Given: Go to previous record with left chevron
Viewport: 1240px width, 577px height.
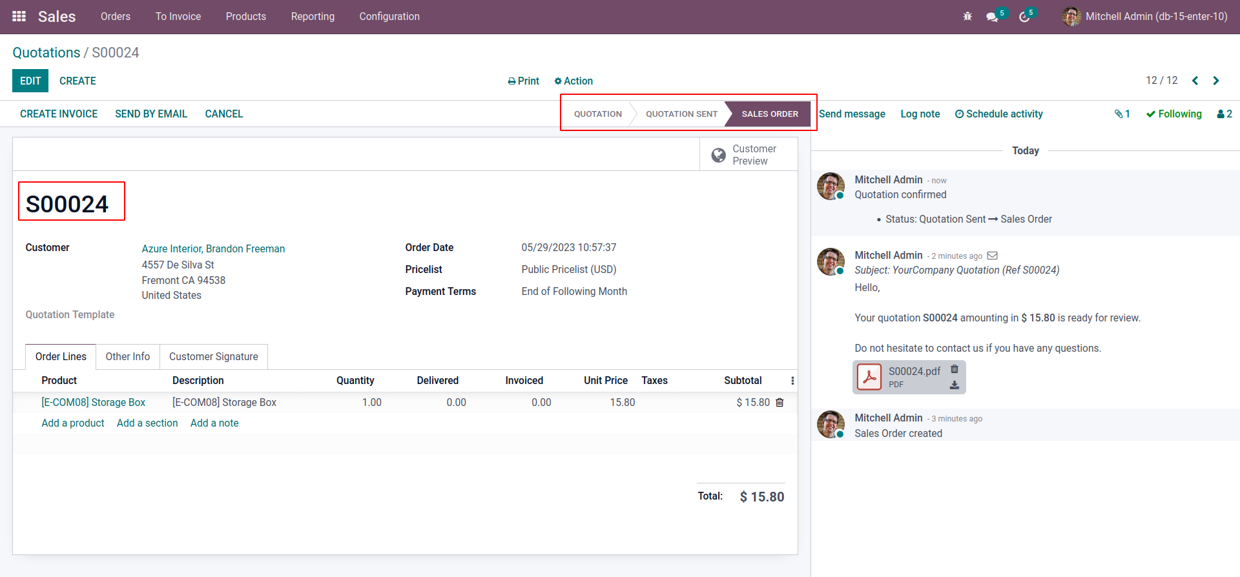Looking at the screenshot, I should click(1195, 81).
